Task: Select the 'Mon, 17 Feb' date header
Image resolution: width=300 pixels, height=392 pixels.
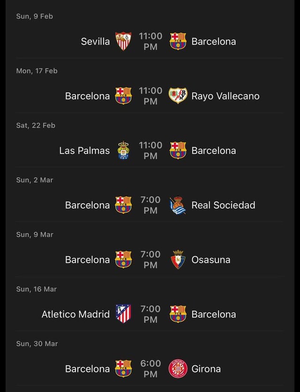Action: click(x=37, y=71)
